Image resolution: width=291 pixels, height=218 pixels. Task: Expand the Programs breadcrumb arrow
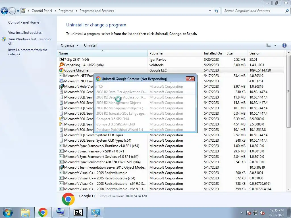(x=76, y=11)
